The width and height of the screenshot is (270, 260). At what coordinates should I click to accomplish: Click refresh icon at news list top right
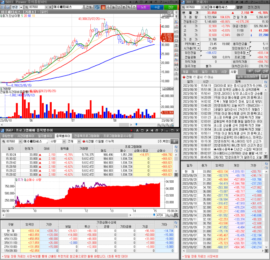tap(265, 82)
